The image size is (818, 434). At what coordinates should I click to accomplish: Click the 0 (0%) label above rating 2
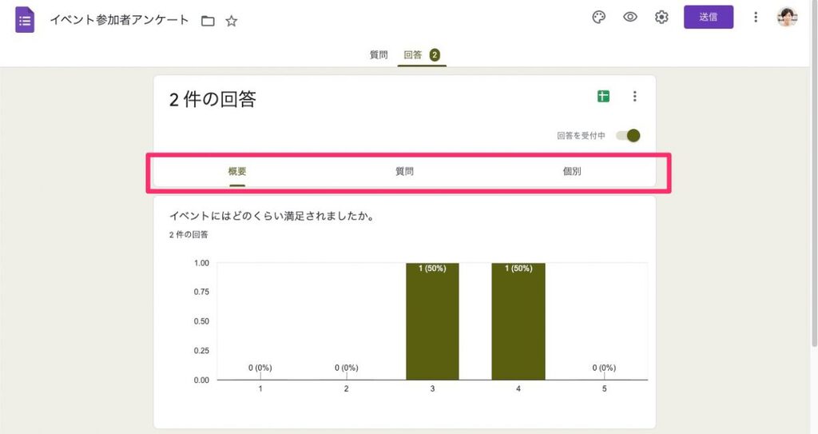tap(347, 368)
